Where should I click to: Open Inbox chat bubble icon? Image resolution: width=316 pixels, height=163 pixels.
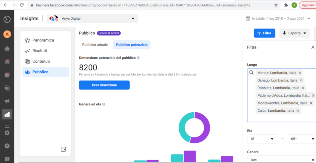(x=7, y=75)
